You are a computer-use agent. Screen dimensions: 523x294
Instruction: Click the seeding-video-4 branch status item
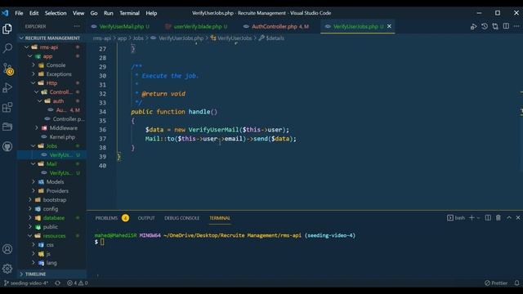pos(26,283)
